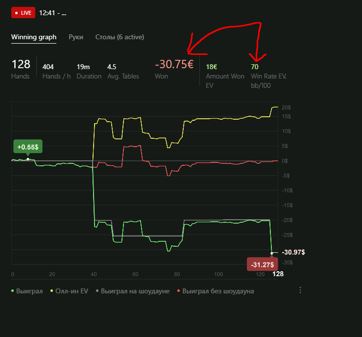This screenshot has height=337, width=362.
Task: Click the 0$ y-axis label
Action: 284,161
